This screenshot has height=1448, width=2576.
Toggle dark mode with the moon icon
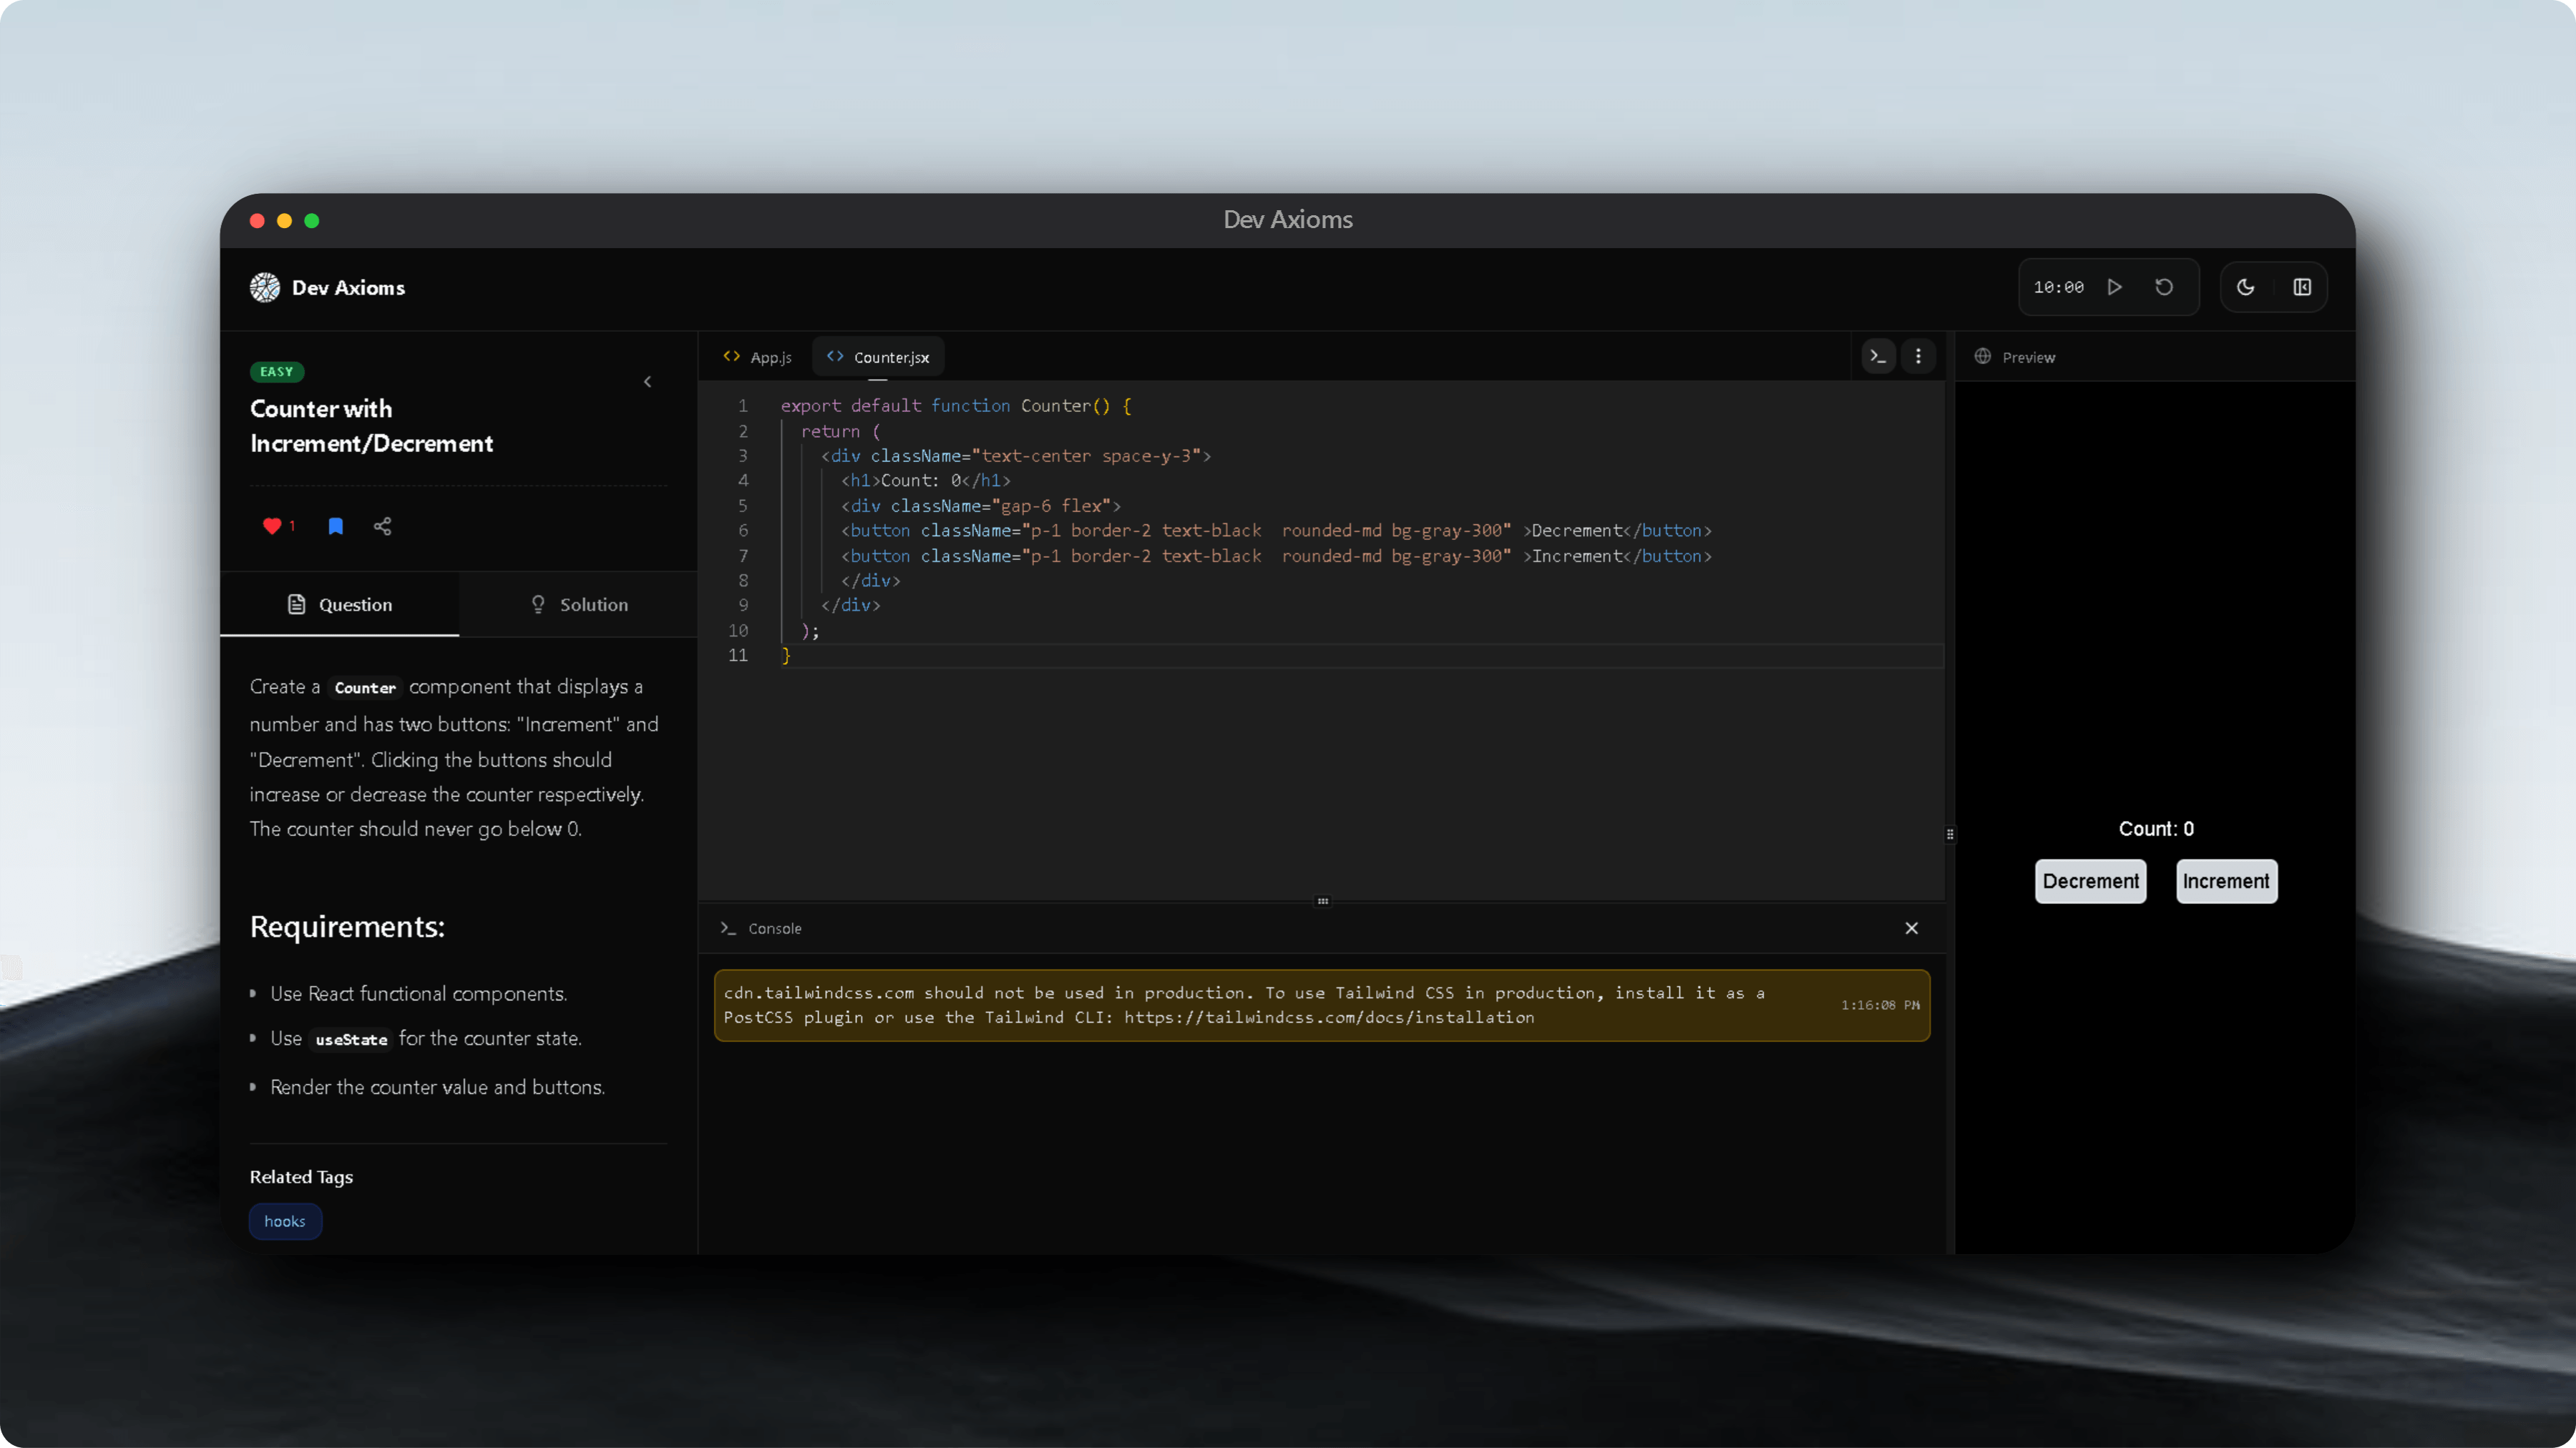coord(2245,287)
